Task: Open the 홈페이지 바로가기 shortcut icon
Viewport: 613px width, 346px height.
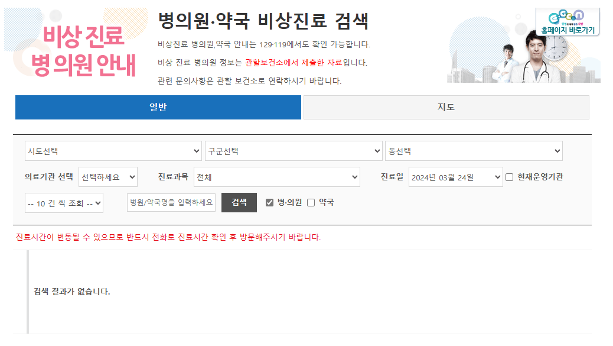Action: (568, 22)
